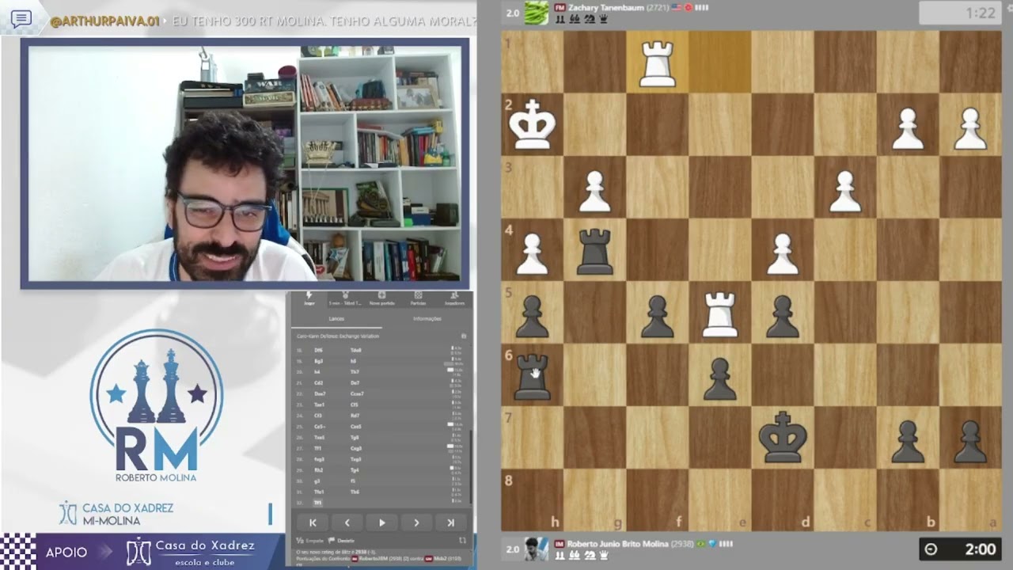
Task: Select the white king on h2
Action: coord(532,125)
